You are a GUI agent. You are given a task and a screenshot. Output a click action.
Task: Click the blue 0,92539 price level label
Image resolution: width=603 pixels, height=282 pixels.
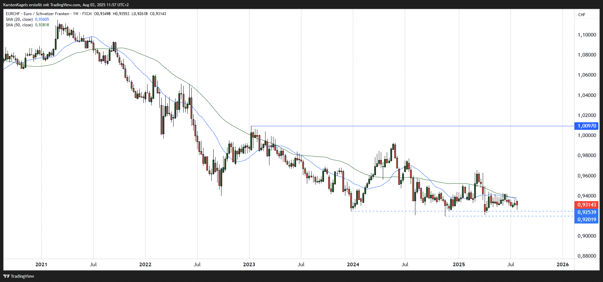coord(587,212)
